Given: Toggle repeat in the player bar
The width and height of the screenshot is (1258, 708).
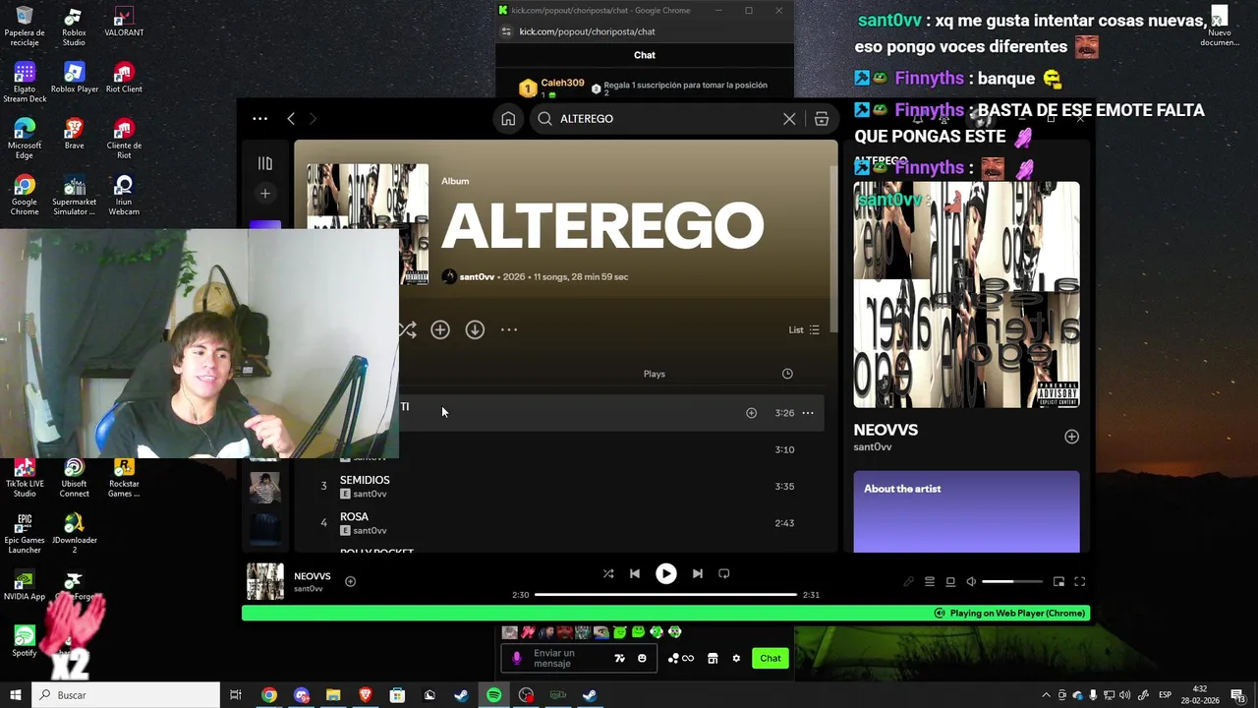Looking at the screenshot, I should tap(724, 574).
